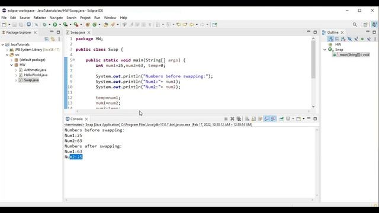Open the Window menu
The image size is (379, 213).
[x=110, y=18]
